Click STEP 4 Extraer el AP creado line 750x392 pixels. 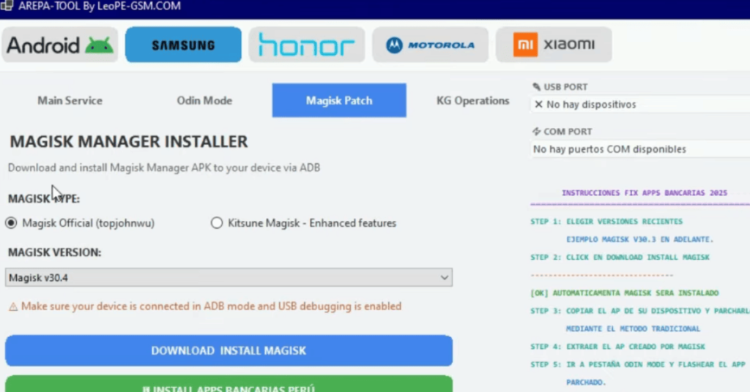click(618, 347)
